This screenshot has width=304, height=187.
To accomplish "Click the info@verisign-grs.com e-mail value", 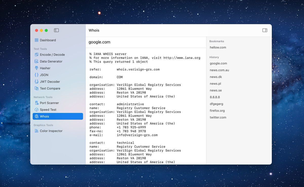I will click(x=137, y=135).
